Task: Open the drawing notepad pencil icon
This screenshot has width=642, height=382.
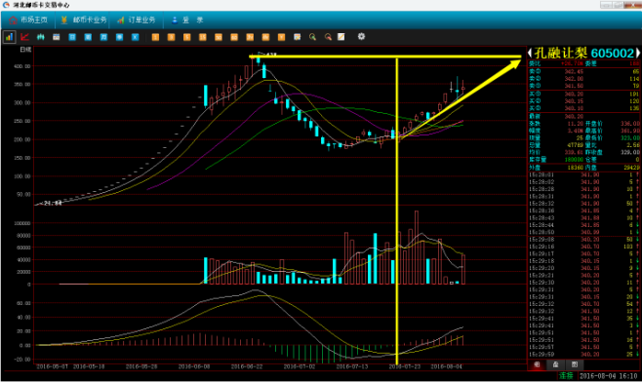Action: (341, 37)
